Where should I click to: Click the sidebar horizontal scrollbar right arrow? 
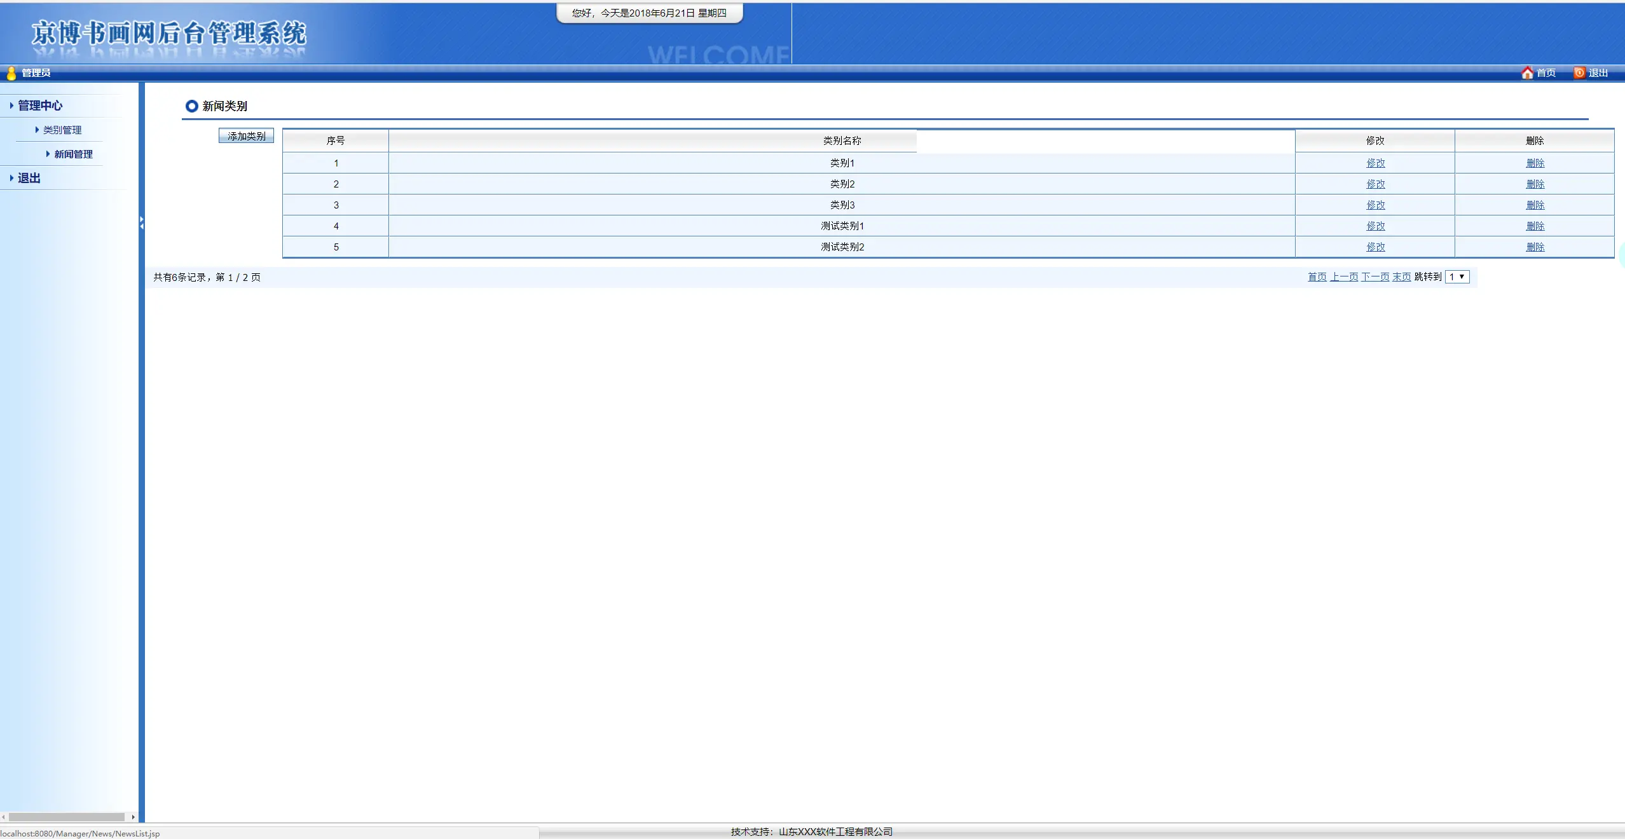[x=133, y=817]
